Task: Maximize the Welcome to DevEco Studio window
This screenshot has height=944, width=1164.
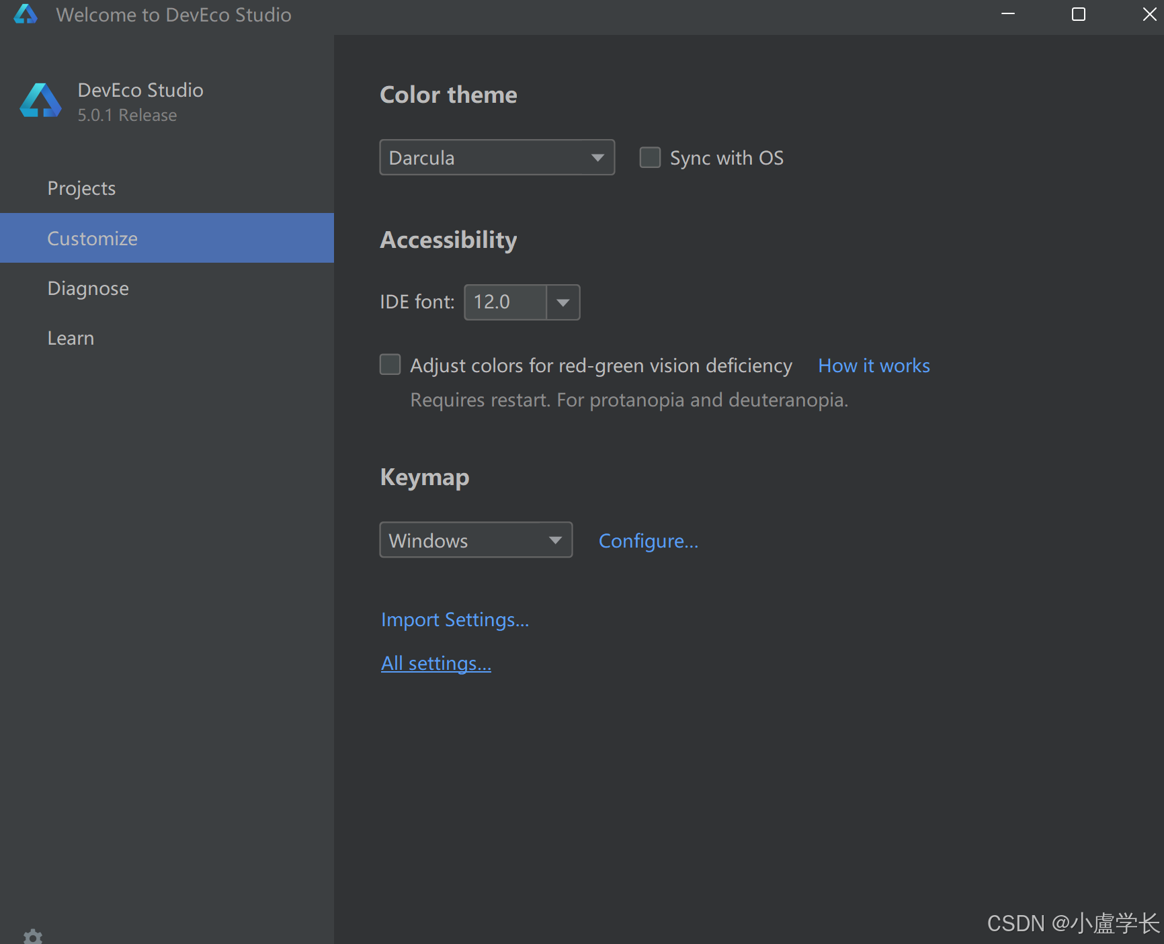Action: [x=1079, y=14]
